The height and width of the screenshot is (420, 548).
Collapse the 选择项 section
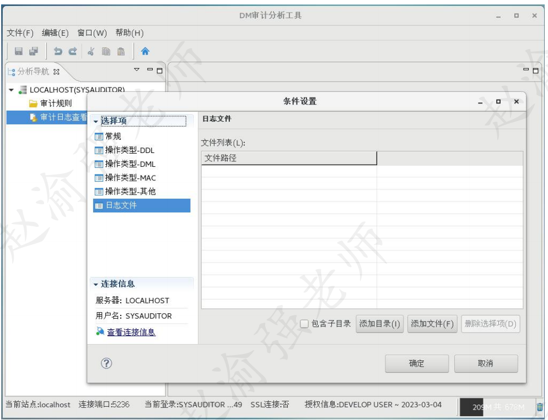(x=96, y=121)
